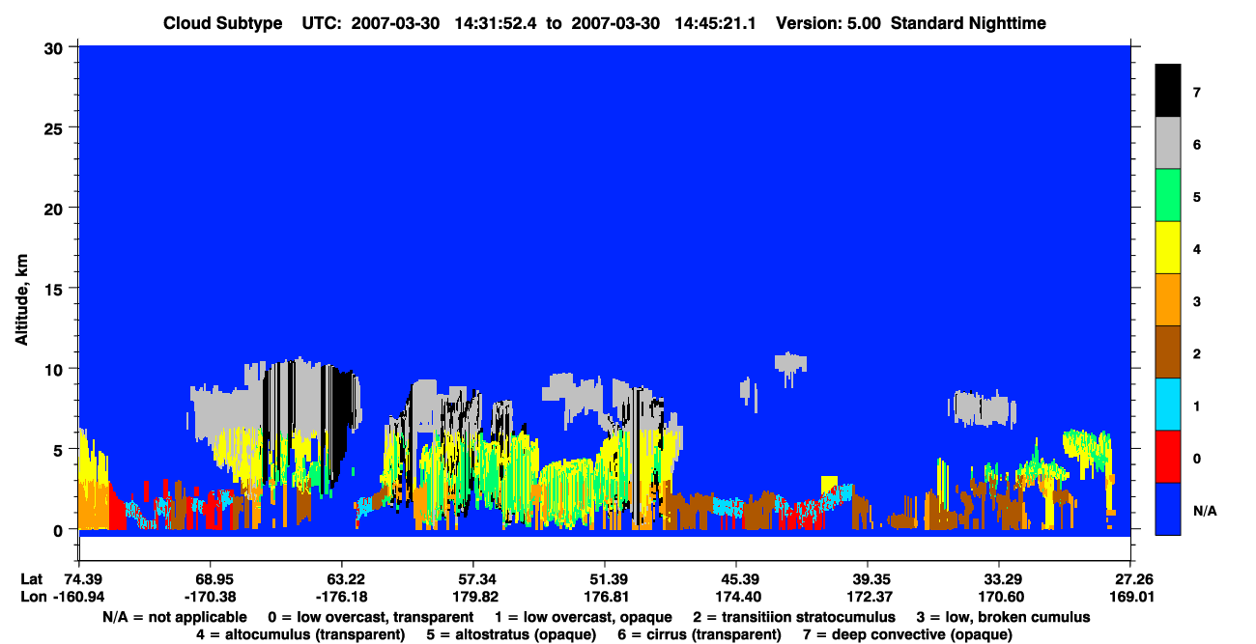The image size is (1256, 644).
Task: Click legend text '2 = transitiion stratocumulus'
Action: tap(794, 617)
